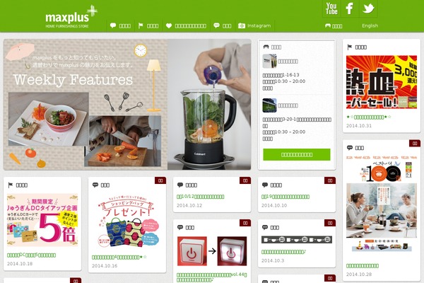Open the Weekly Features banner
Screen dimensions: 424x283
127,105
